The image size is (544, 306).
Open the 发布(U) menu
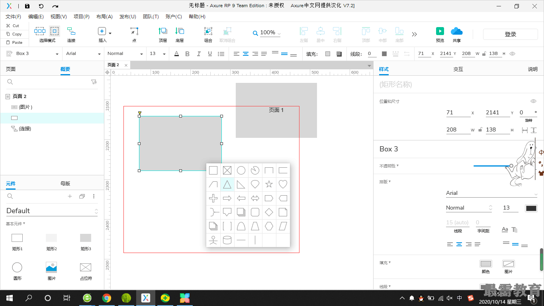click(x=128, y=17)
